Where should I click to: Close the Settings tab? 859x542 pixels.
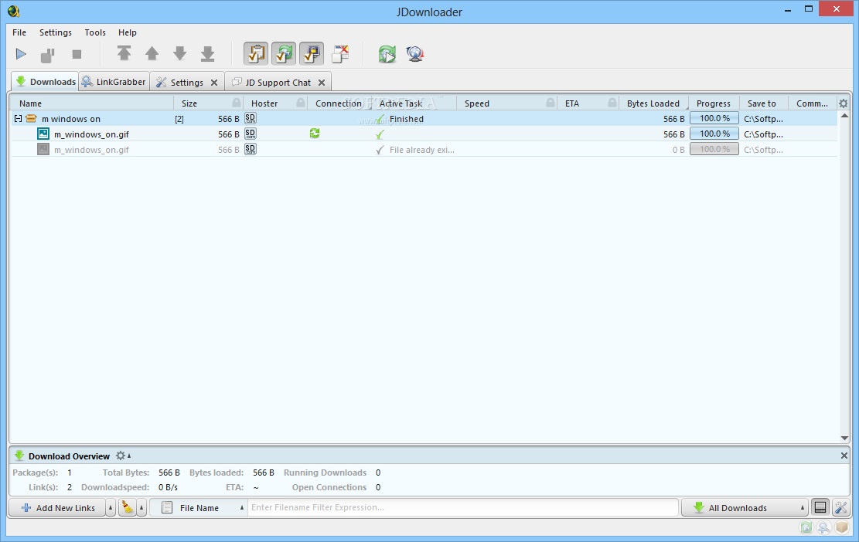click(214, 83)
